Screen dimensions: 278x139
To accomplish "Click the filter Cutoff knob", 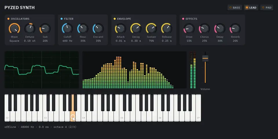I will 67,28.
